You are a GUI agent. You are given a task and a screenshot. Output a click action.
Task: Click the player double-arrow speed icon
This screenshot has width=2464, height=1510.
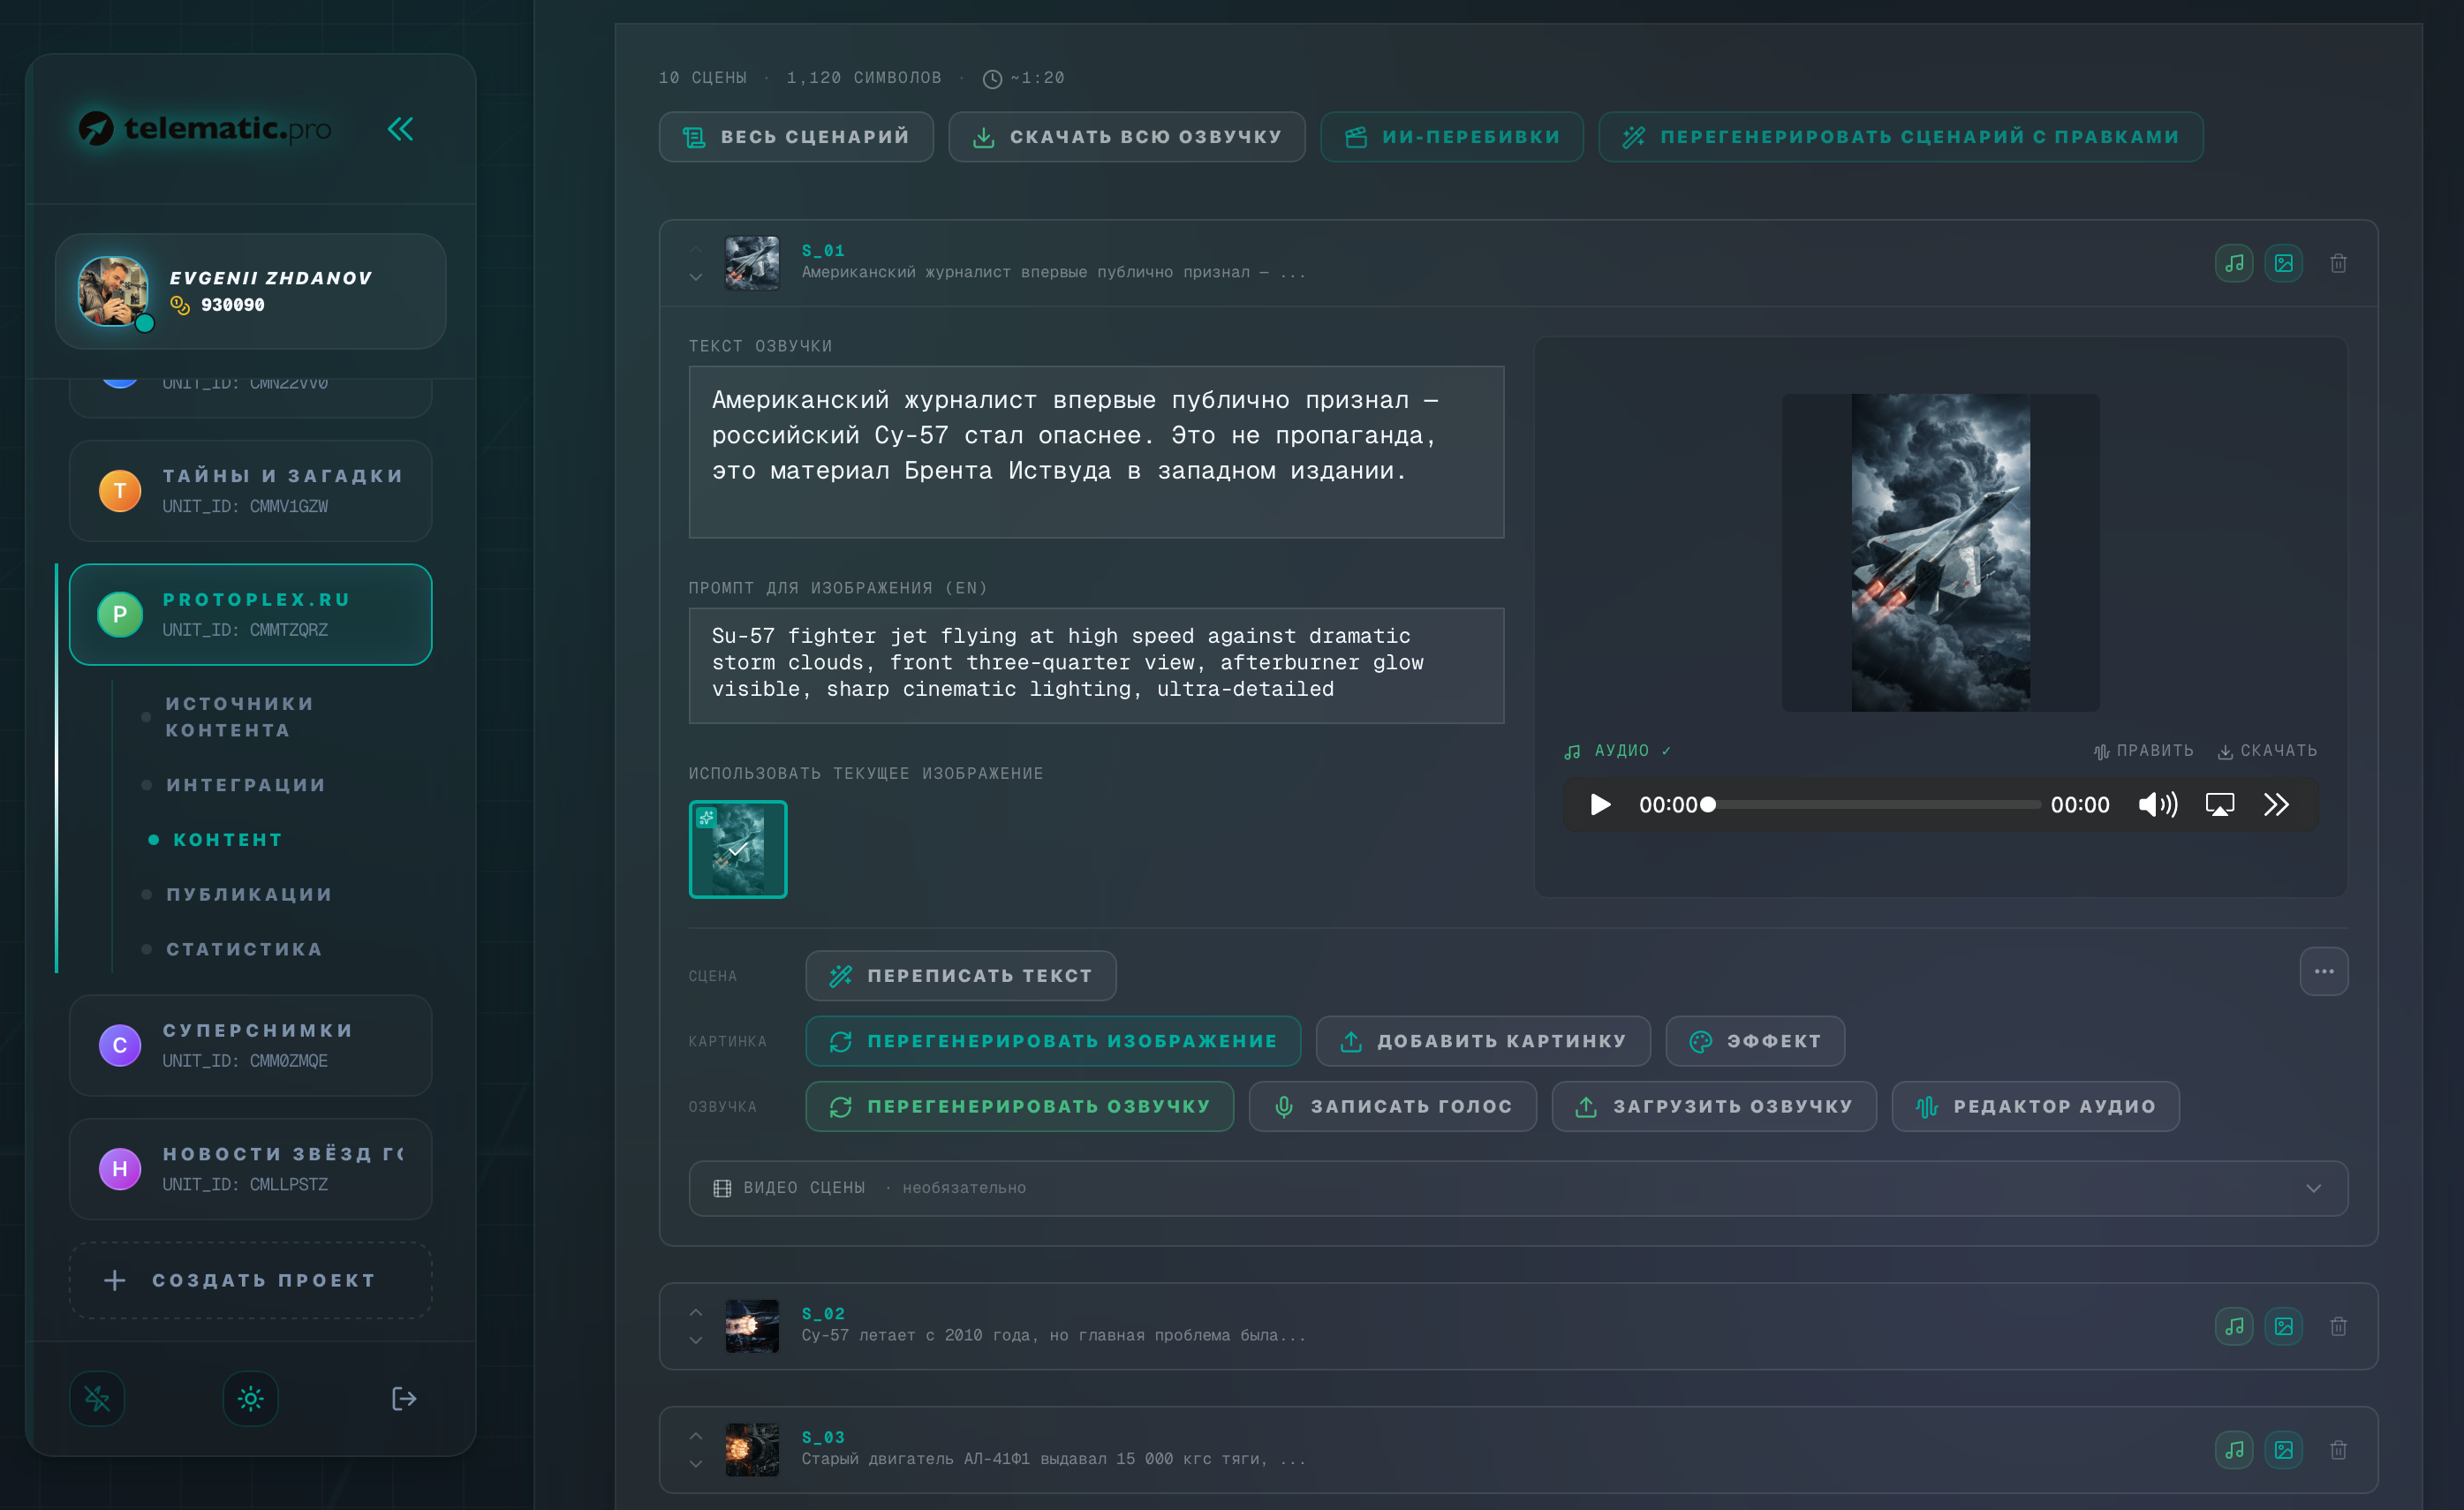(2276, 804)
